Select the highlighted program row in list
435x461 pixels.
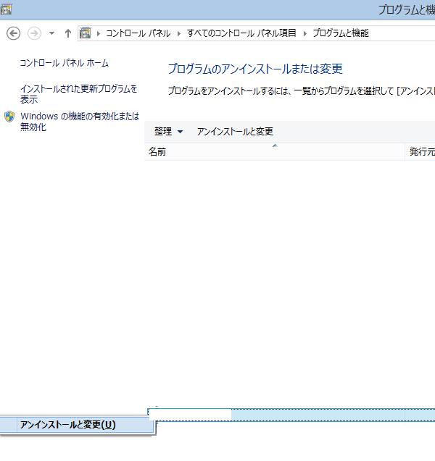click(291, 415)
